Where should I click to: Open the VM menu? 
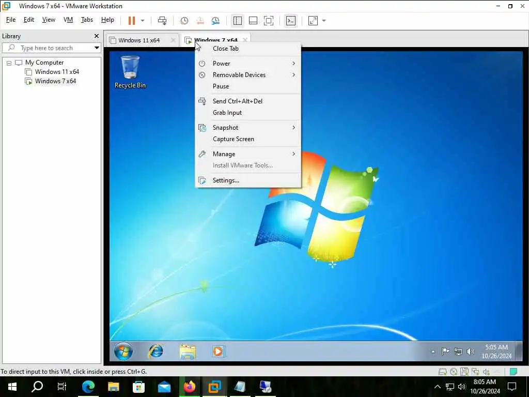(x=68, y=20)
